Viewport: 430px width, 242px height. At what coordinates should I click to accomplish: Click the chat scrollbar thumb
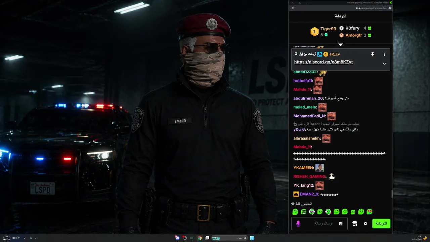(392, 194)
